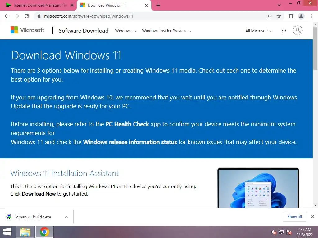The width and height of the screenshot is (318, 238).
Task: Open the network tray icon
Action: click(281, 232)
